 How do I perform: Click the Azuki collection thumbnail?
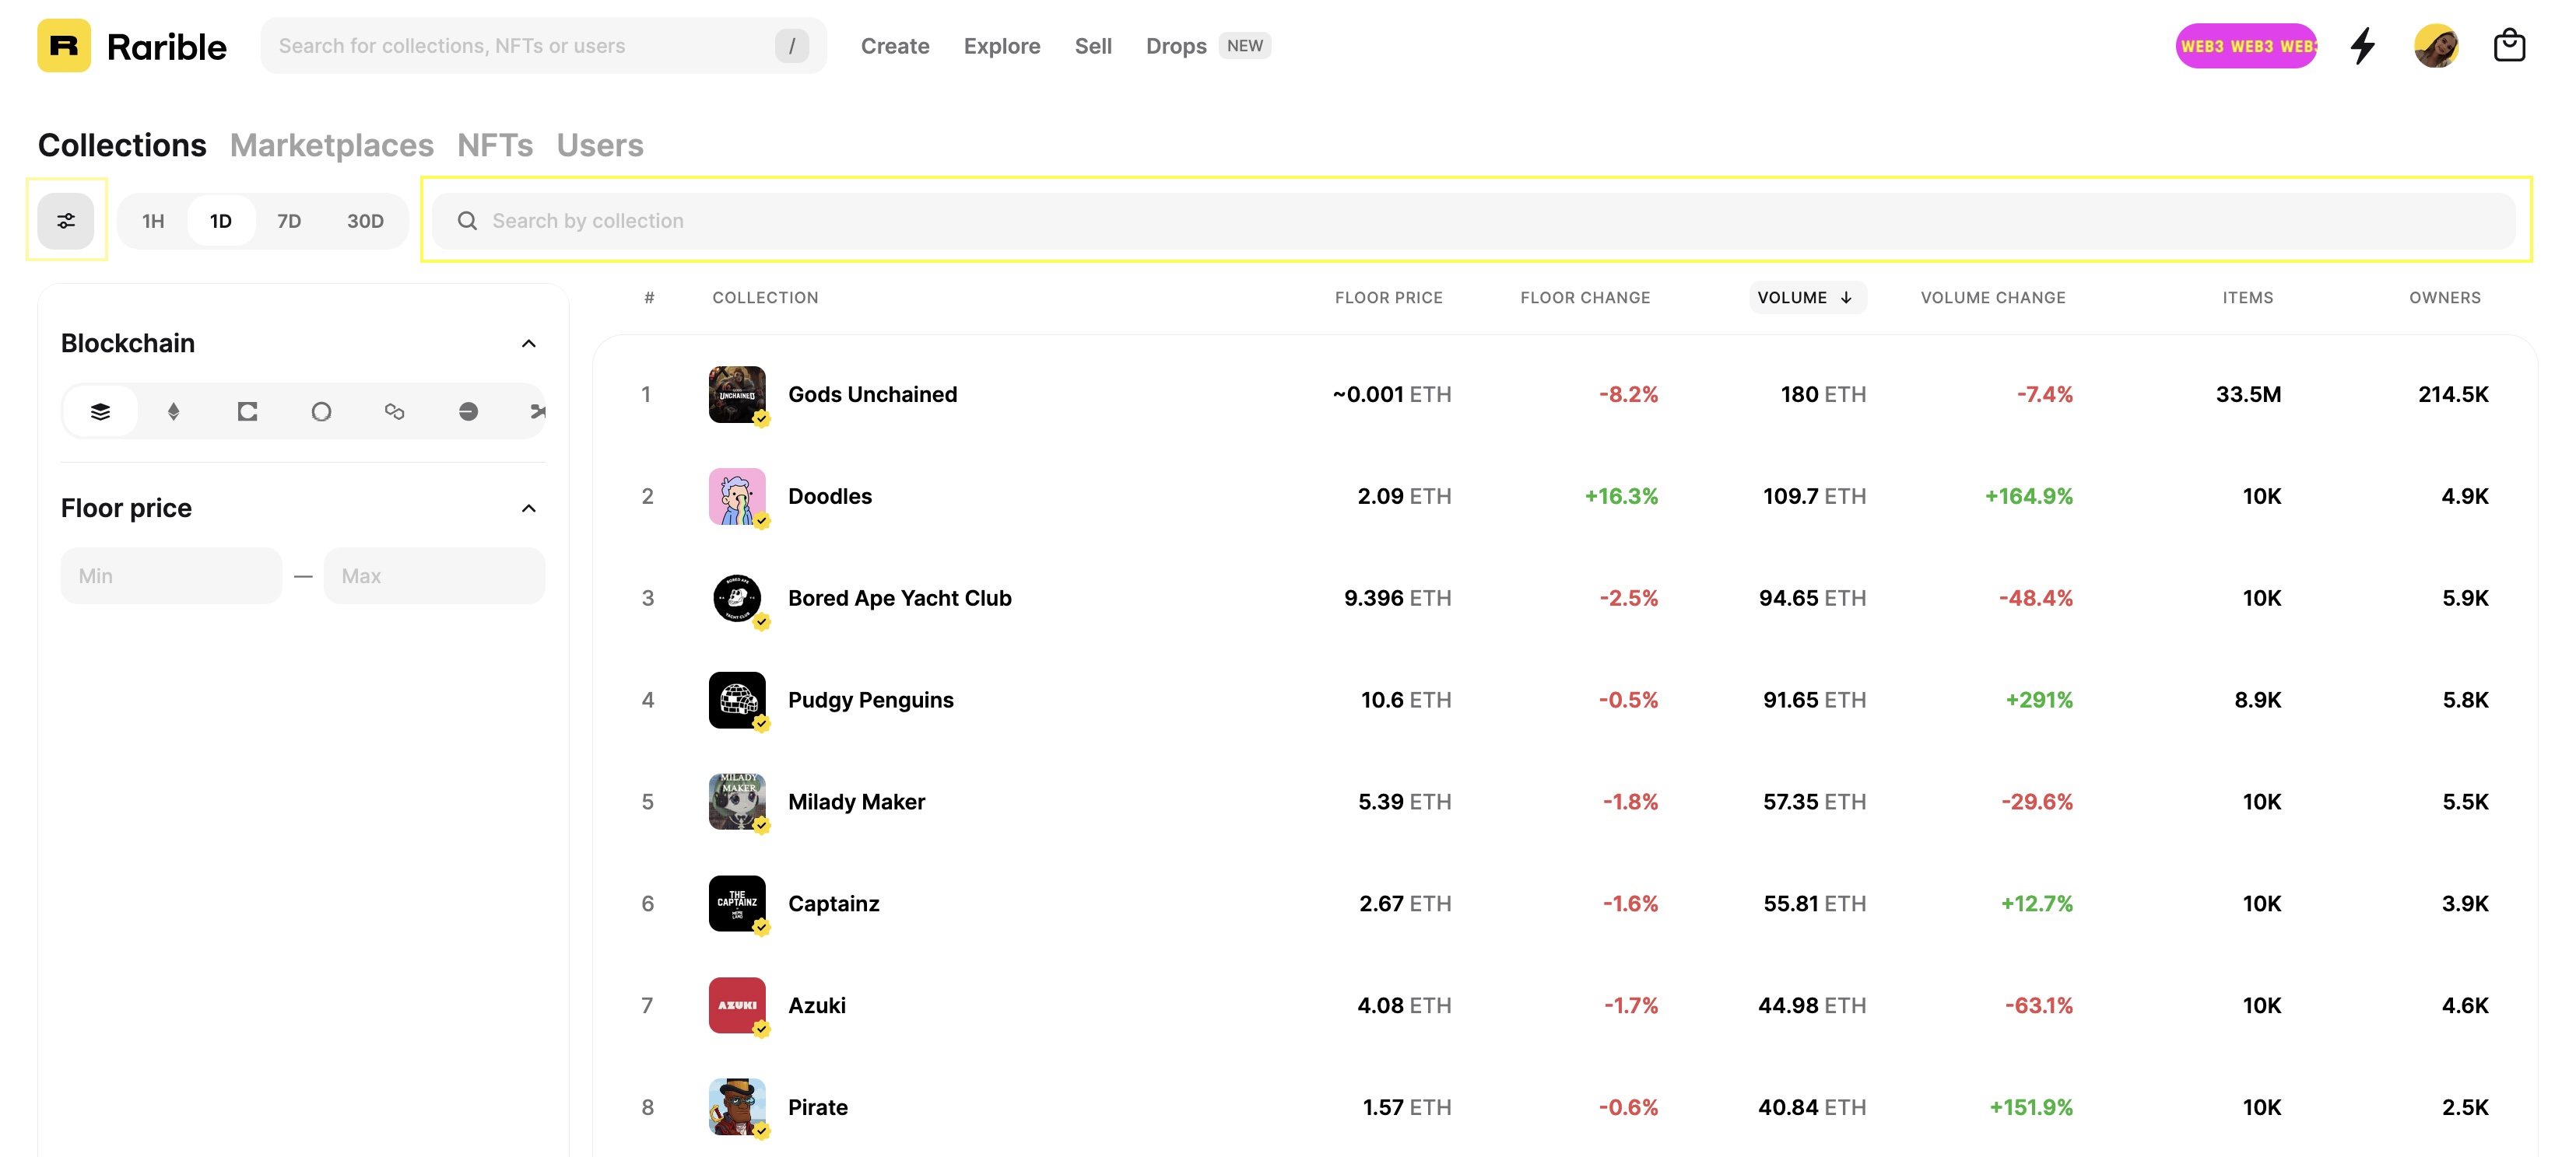pos(737,1006)
